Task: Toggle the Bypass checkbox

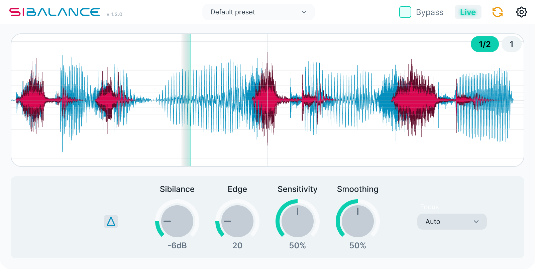Action: click(405, 12)
